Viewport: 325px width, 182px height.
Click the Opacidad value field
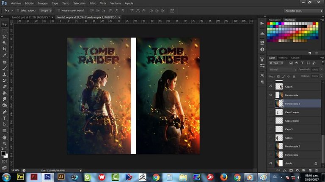[x=315, y=70]
